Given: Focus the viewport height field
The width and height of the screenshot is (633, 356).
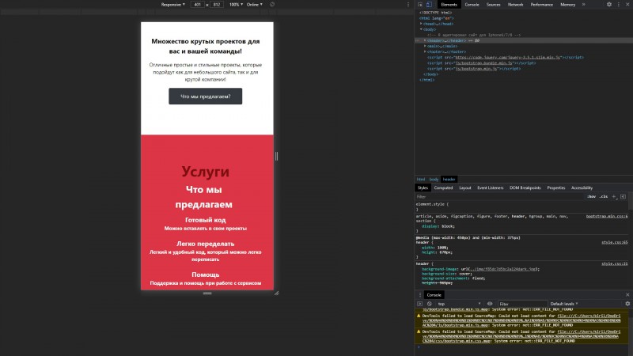Looking at the screenshot, I should pyautogui.click(x=217, y=5).
